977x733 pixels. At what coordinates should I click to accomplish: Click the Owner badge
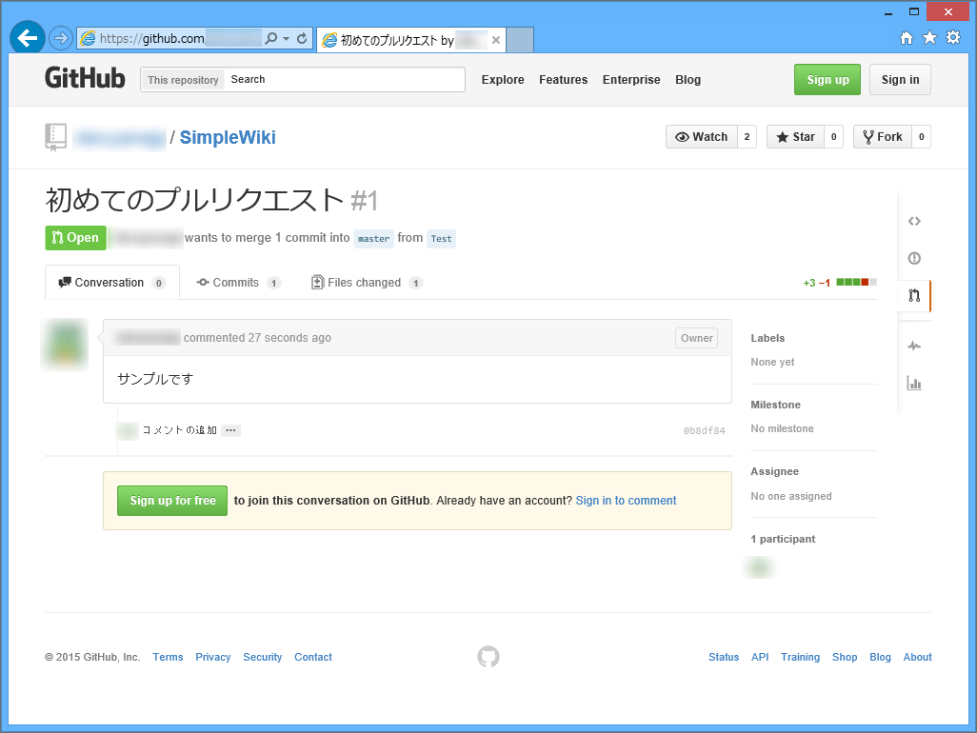pyautogui.click(x=696, y=338)
